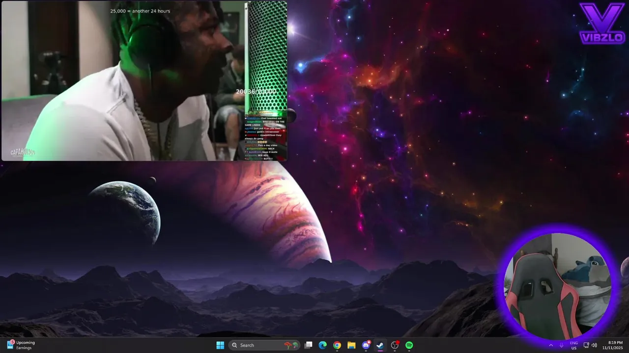Open OBS Studio from the taskbar
This screenshot has height=353, width=629.
tap(395, 345)
